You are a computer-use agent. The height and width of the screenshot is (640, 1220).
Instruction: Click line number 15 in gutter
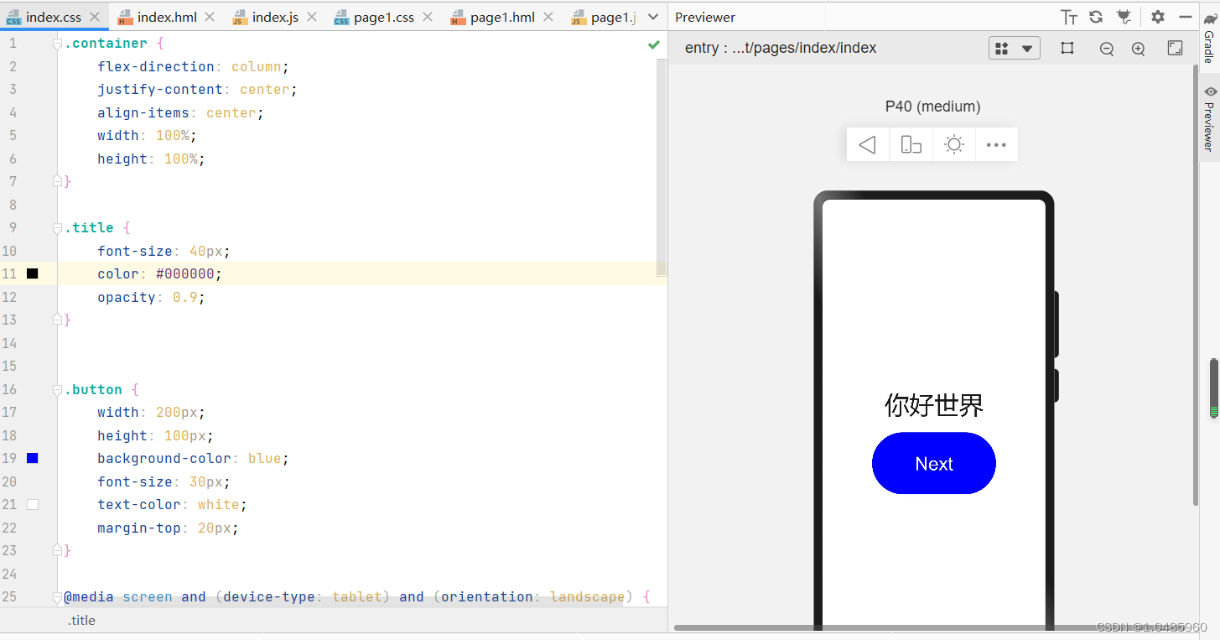click(x=9, y=367)
